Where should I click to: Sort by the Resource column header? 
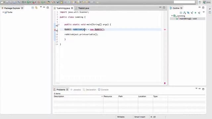108,96
